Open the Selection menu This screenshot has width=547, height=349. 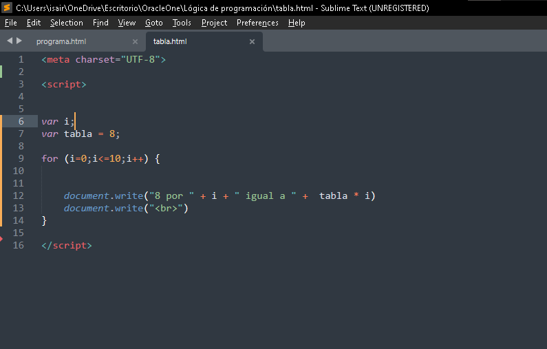pyautogui.click(x=67, y=23)
